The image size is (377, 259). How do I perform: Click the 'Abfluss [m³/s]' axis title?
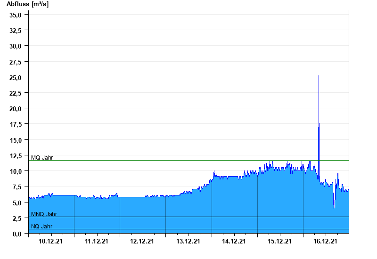pyautogui.click(x=27, y=4)
